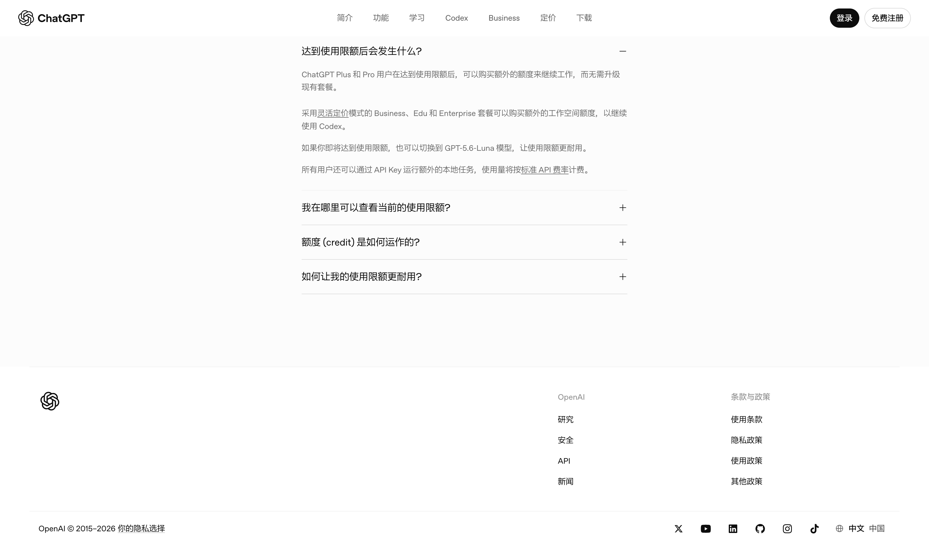929x546 pixels.
Task: Open 安全 footer link
Action: tap(566, 440)
